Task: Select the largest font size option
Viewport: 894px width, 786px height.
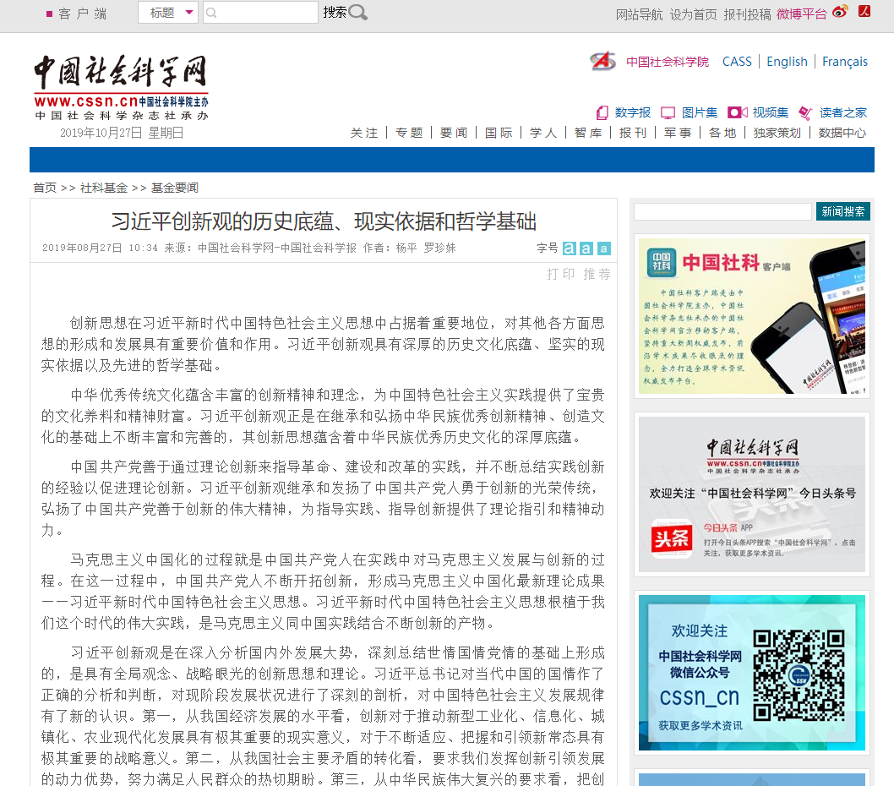Action: pos(569,248)
